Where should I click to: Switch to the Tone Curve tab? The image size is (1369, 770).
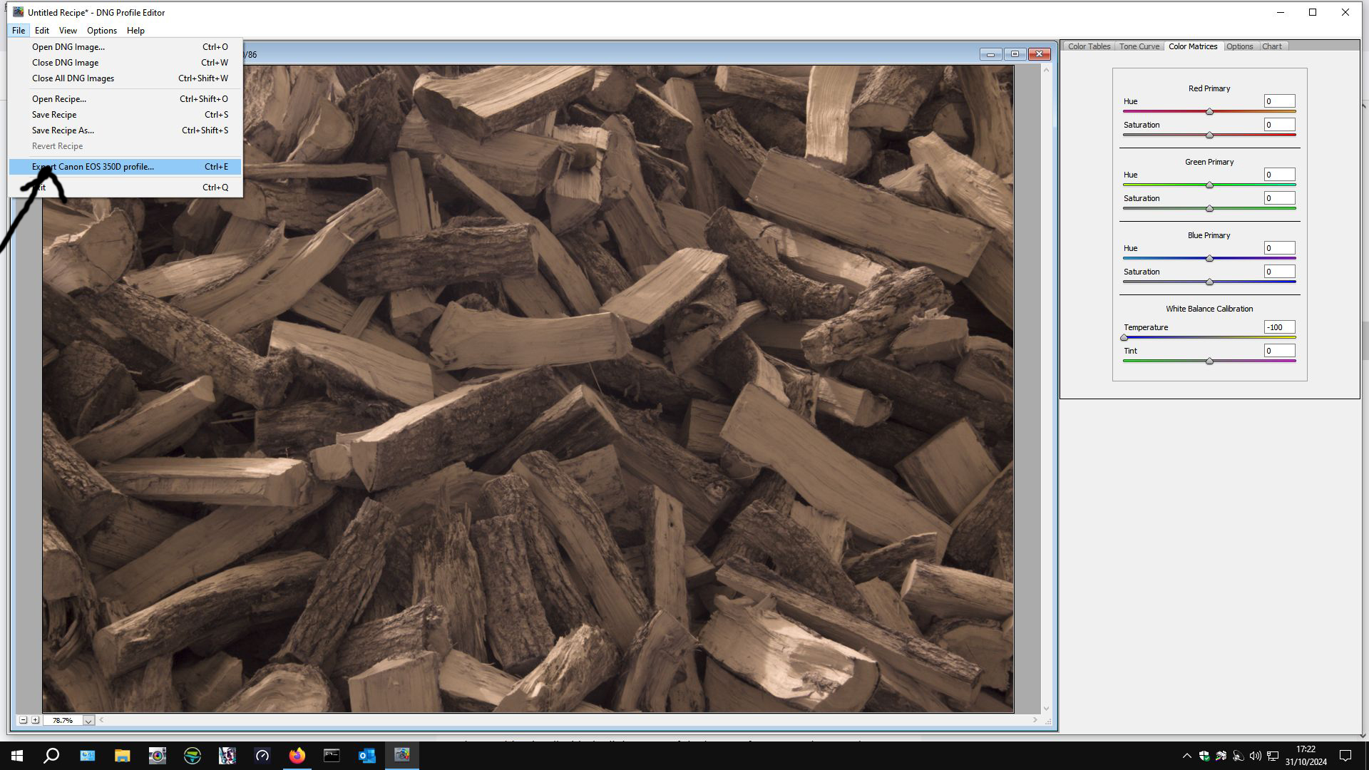(1139, 46)
